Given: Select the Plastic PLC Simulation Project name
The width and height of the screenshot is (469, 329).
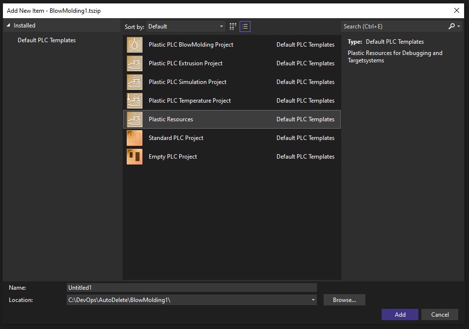Looking at the screenshot, I should [188, 82].
